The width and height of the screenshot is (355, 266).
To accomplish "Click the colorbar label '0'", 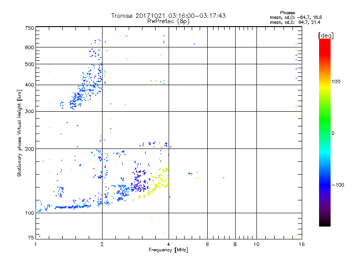I will click(x=333, y=133).
